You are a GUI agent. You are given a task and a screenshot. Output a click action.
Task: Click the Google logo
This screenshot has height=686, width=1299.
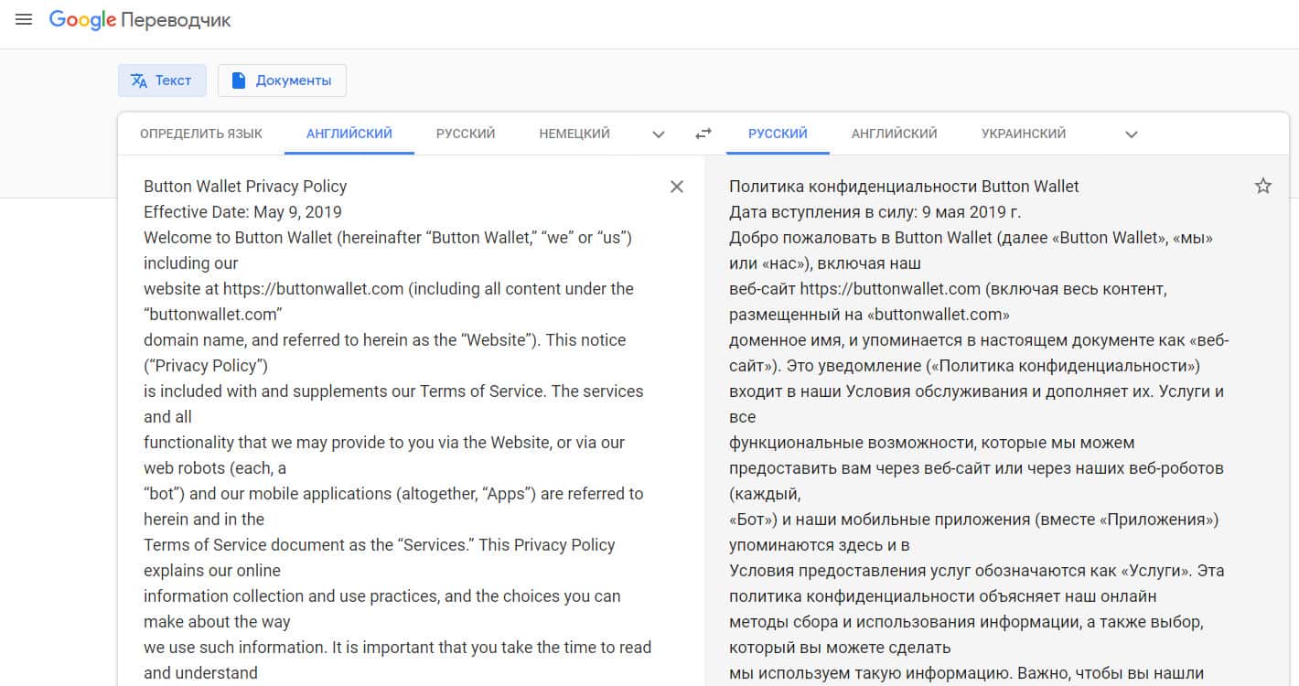82,20
